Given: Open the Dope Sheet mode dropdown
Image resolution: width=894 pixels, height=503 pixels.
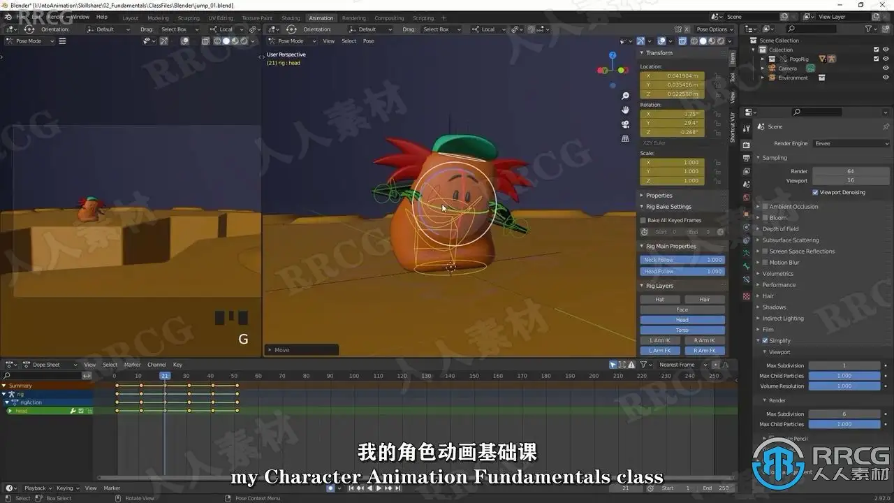Looking at the screenshot, I should [50, 365].
